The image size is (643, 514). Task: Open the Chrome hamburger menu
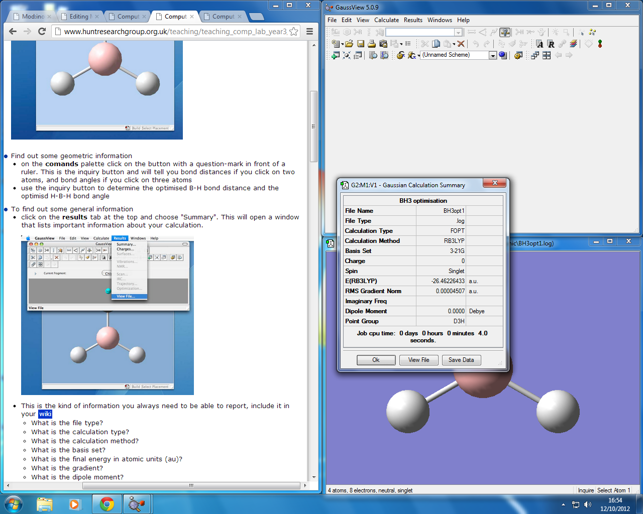[309, 32]
